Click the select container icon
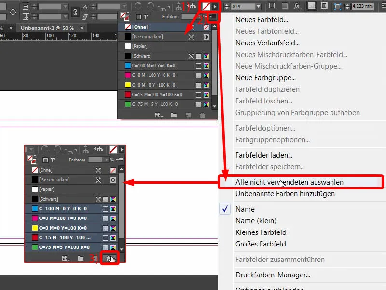 point(179,6)
